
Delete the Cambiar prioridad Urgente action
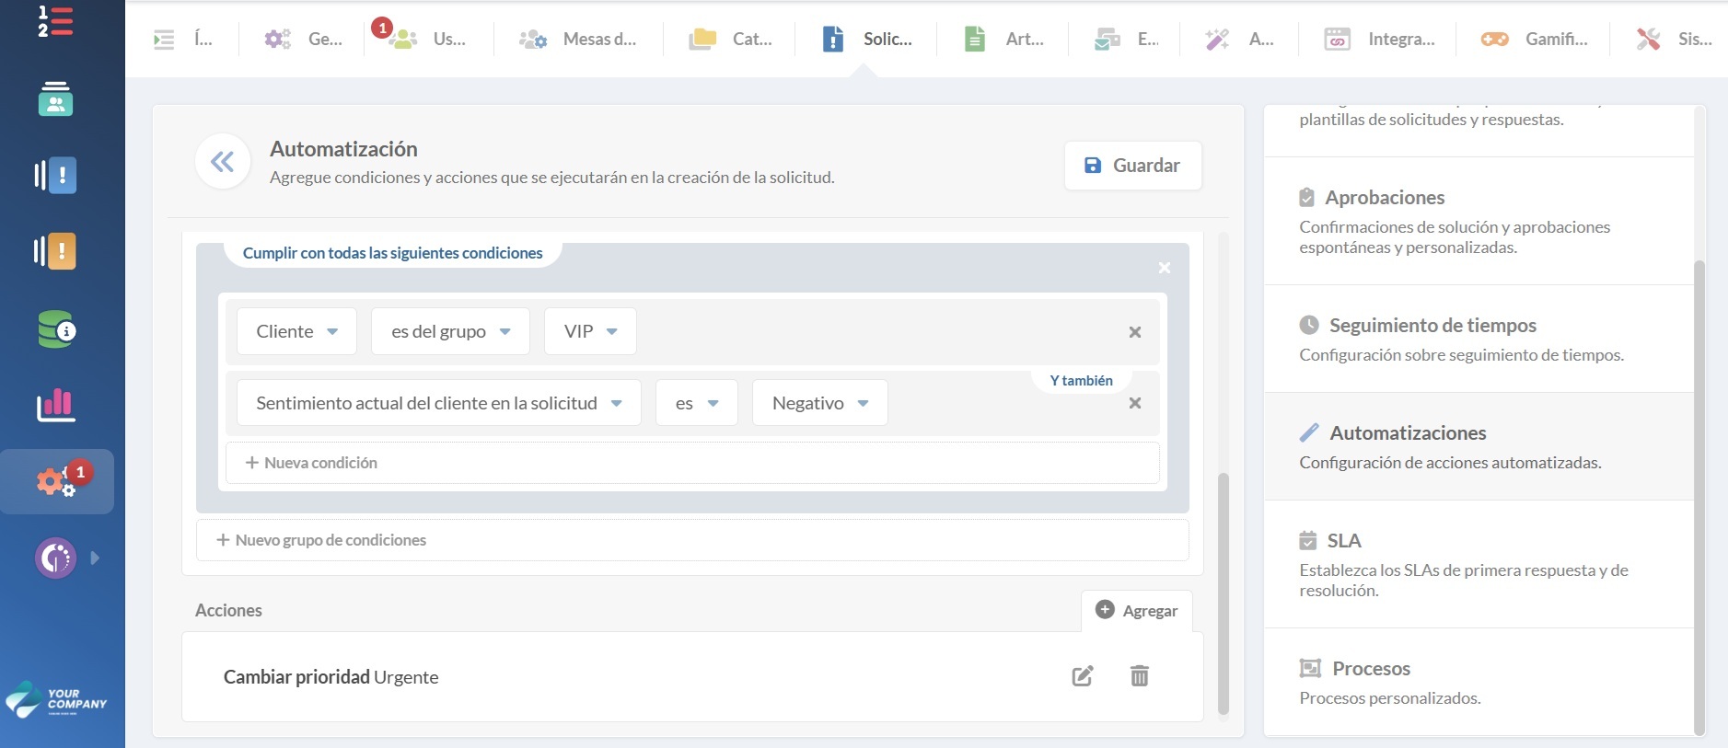[1139, 676]
